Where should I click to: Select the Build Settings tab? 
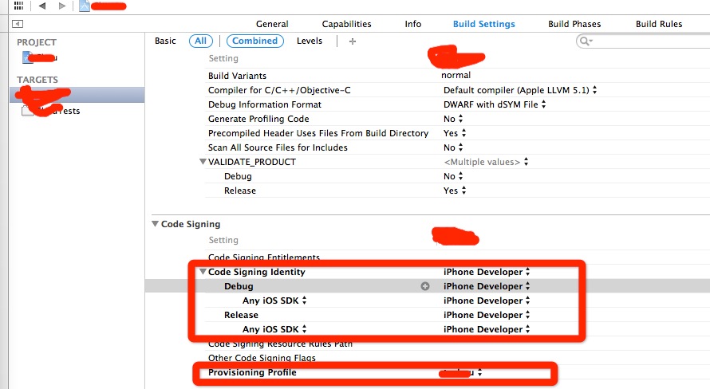(484, 24)
